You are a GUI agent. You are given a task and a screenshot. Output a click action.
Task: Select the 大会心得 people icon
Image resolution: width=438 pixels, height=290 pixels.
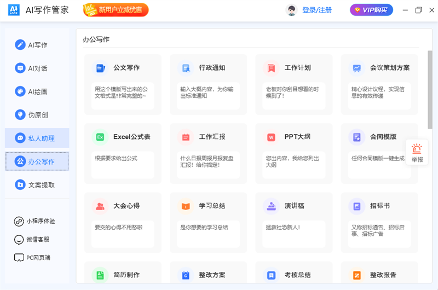tap(100, 206)
